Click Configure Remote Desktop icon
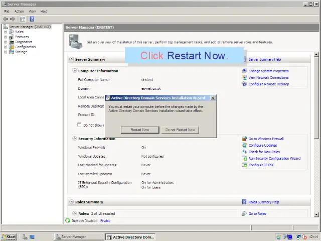Viewport: 321px width, 241px height. 244,84
